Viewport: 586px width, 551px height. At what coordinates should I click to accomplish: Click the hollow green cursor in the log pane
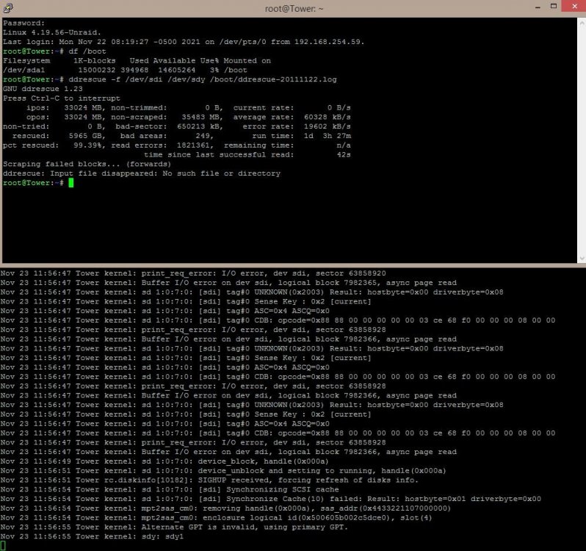tap(3, 546)
